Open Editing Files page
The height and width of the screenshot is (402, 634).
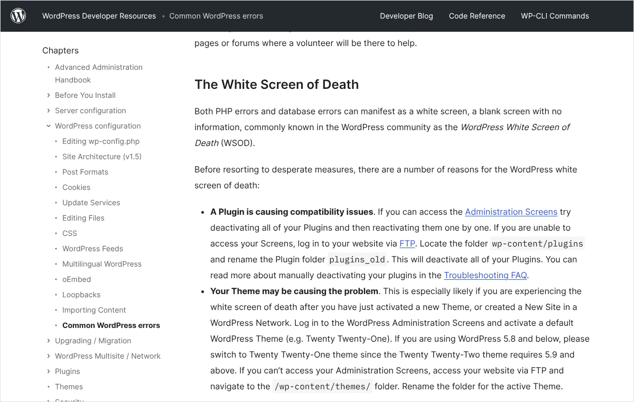83,218
